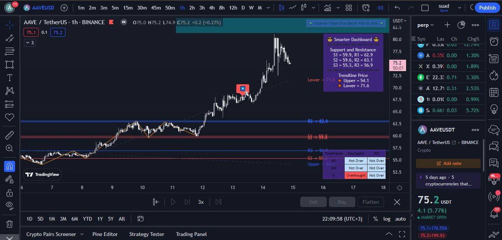
Task: Open the USDT price scale currency dropdown
Action: click(x=399, y=20)
